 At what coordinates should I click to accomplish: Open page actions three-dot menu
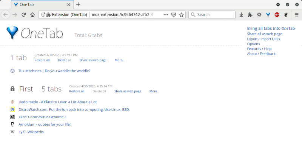(x=166, y=15)
